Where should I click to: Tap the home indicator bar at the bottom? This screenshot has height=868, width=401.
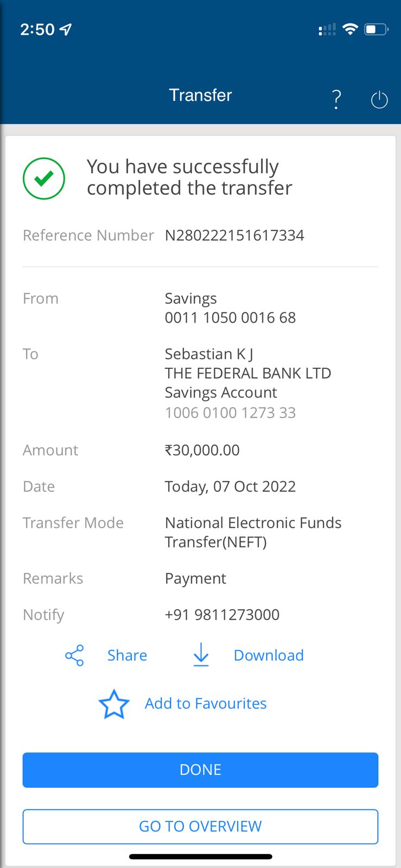(200, 857)
